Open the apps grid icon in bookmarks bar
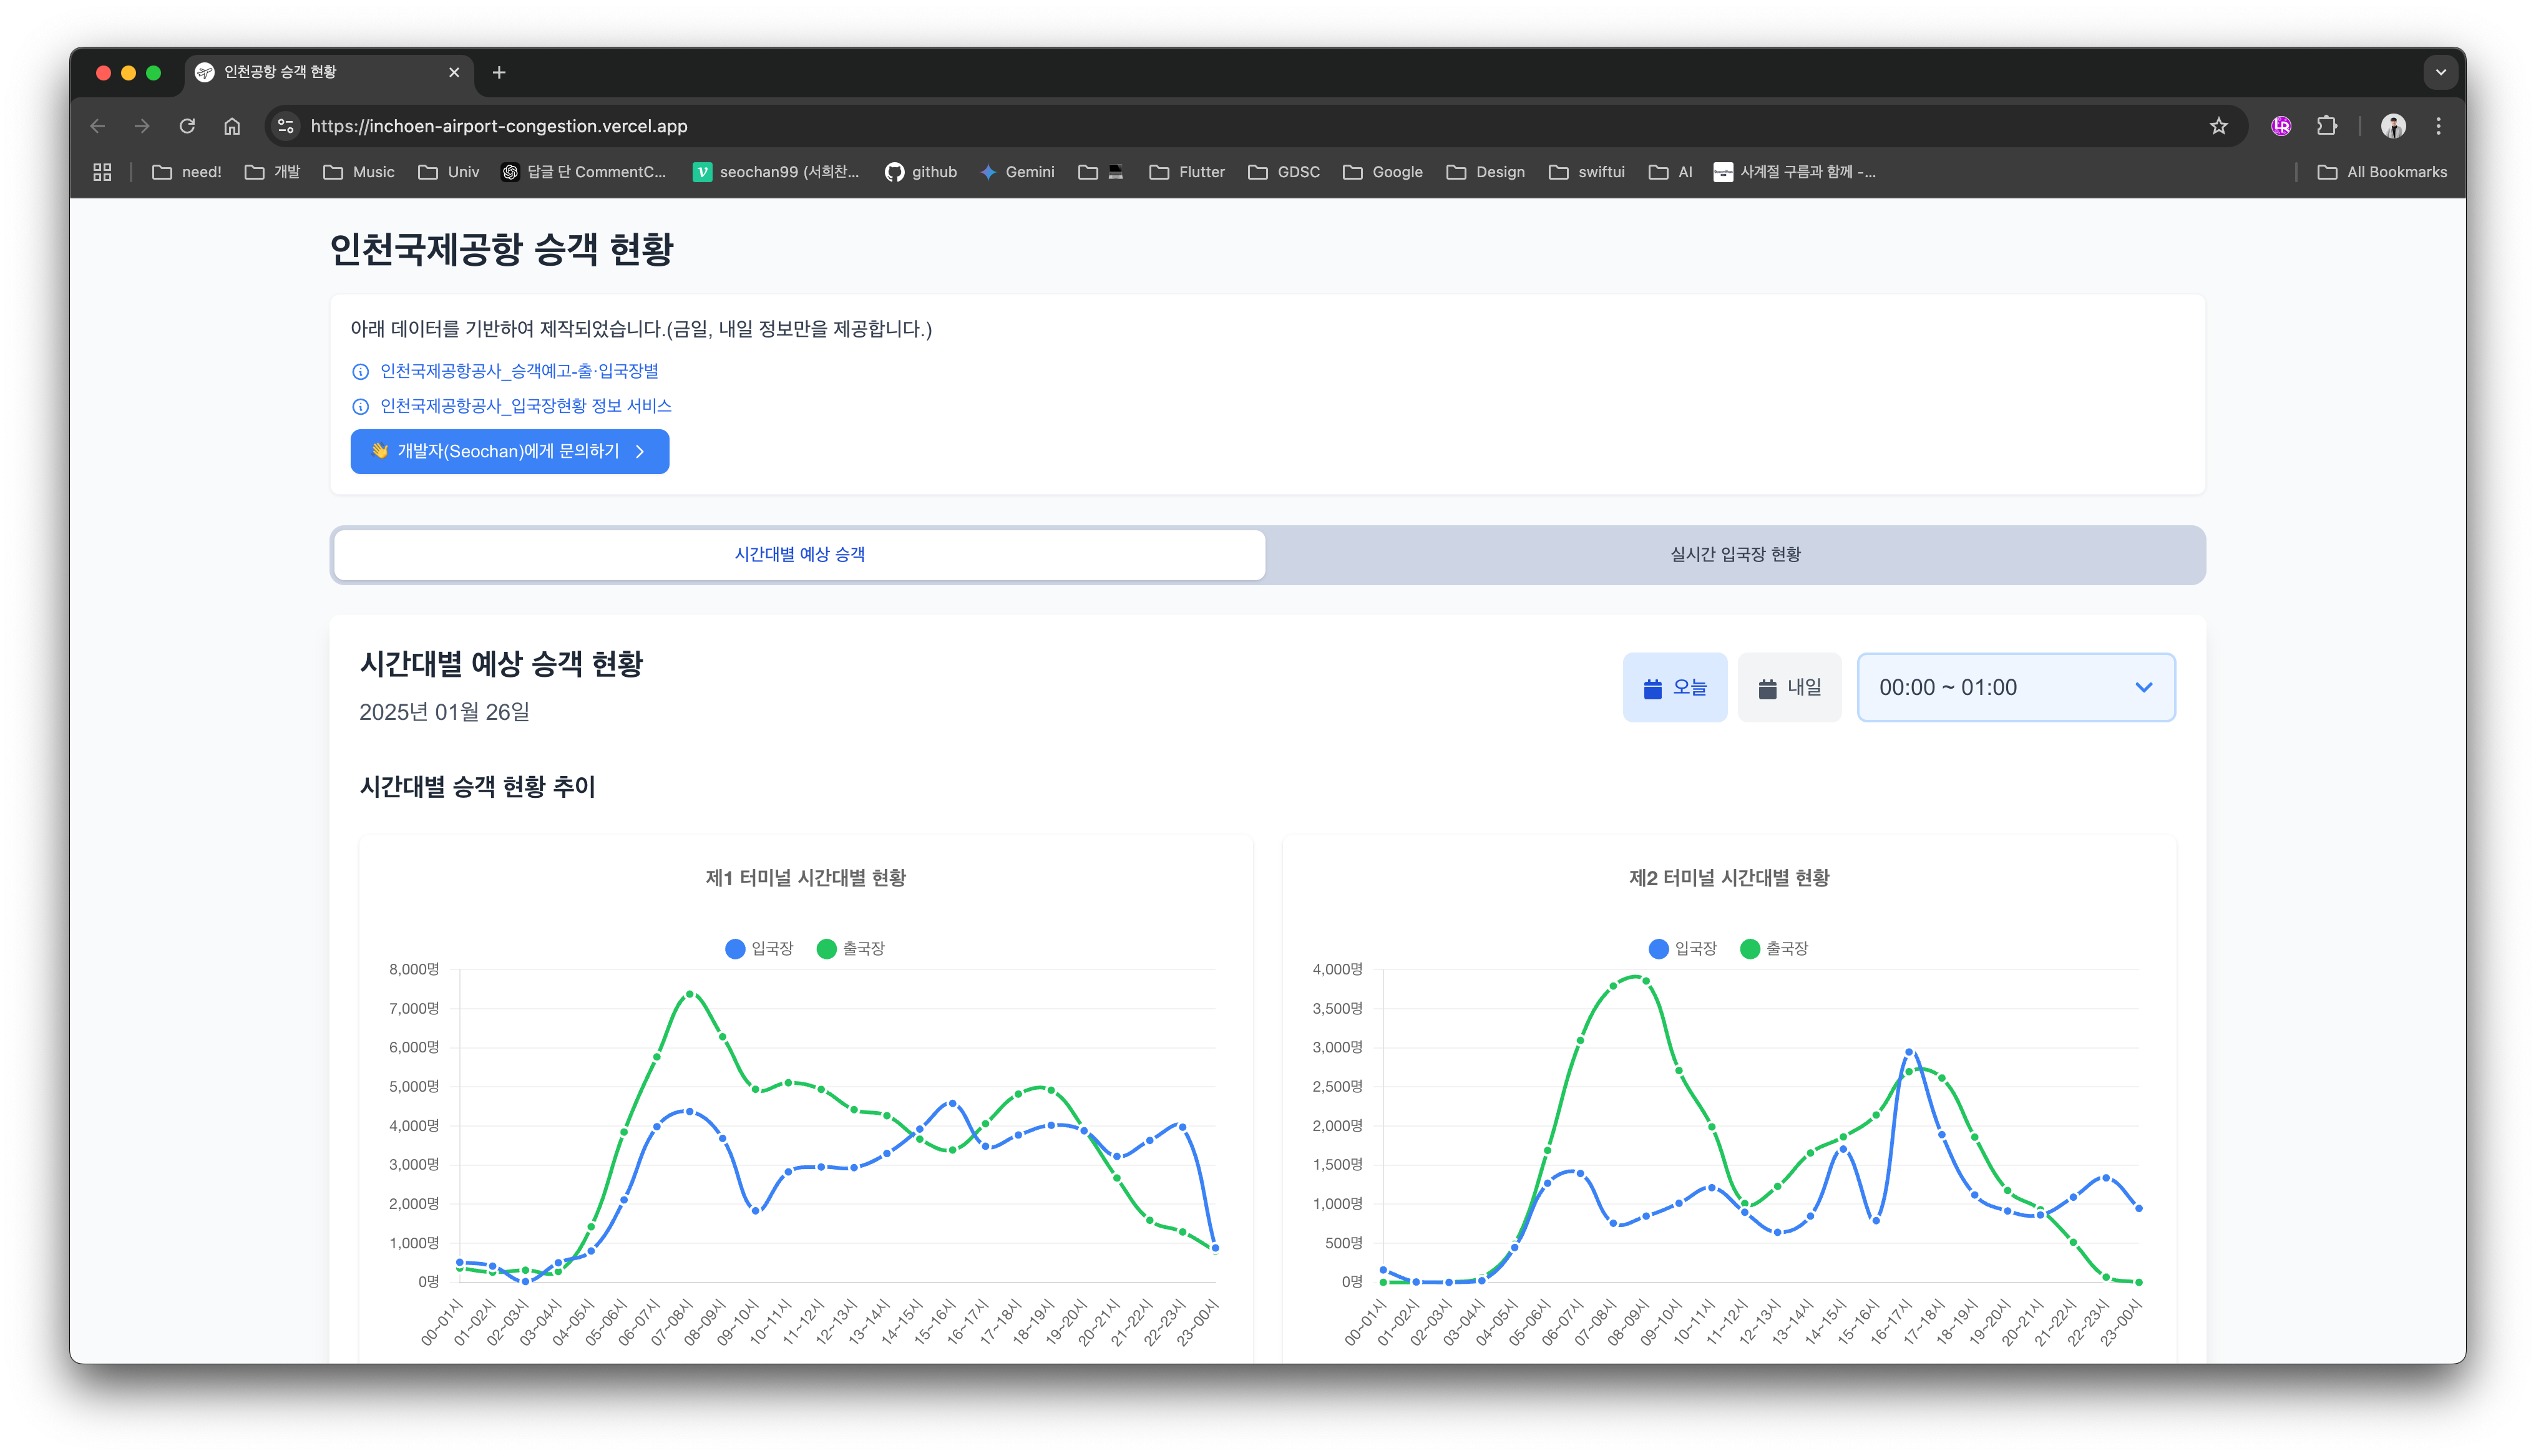This screenshot has height=1456, width=2536. point(102,172)
